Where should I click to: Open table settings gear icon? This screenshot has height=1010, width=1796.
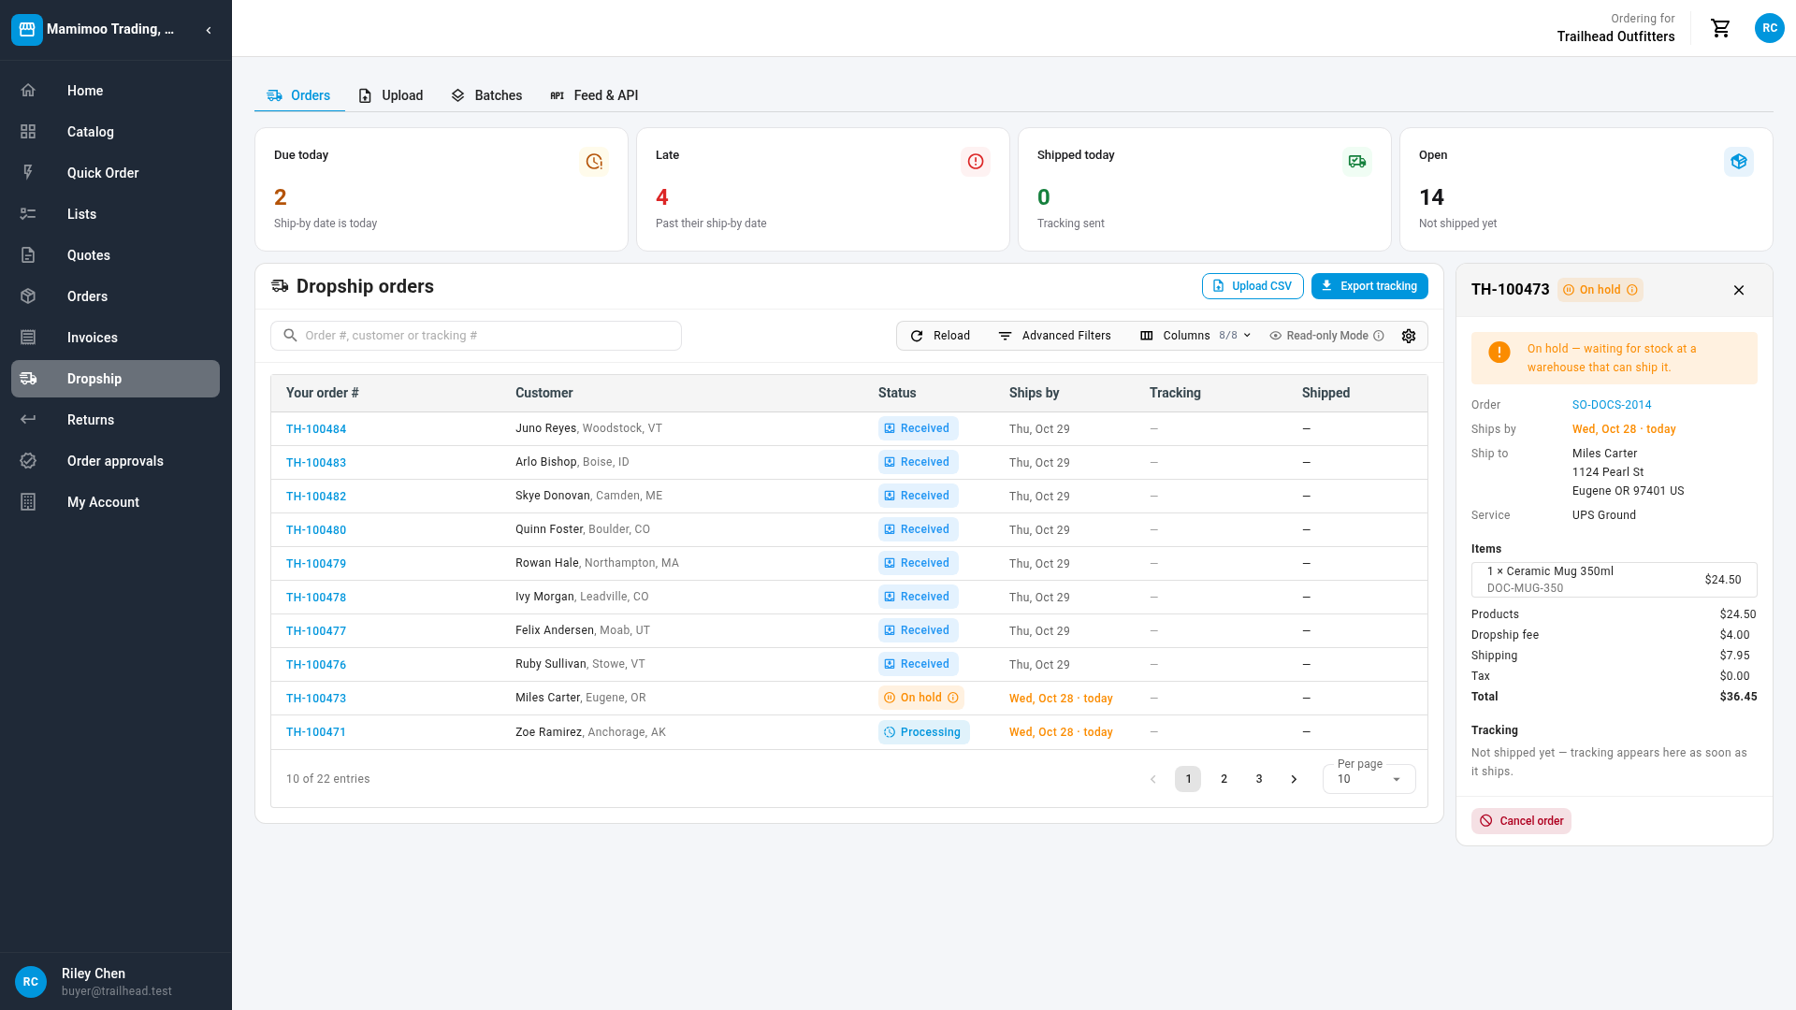[1409, 336]
